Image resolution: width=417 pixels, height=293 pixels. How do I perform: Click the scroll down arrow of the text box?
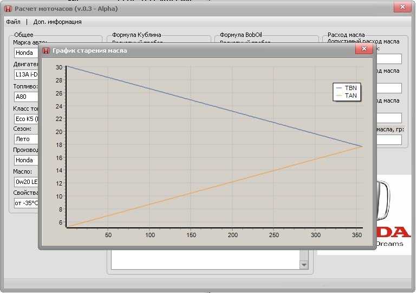(x=304, y=265)
